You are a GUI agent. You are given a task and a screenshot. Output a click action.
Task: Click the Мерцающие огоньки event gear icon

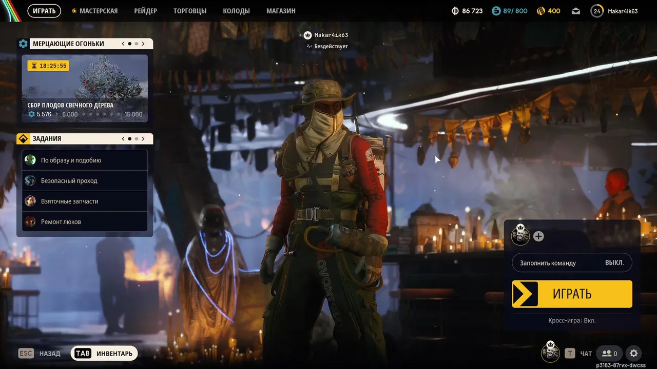[x=23, y=44]
